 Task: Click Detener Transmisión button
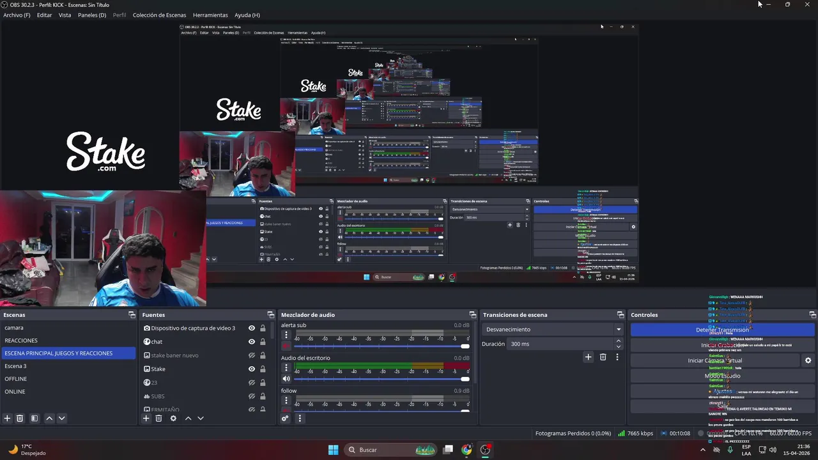(x=722, y=330)
